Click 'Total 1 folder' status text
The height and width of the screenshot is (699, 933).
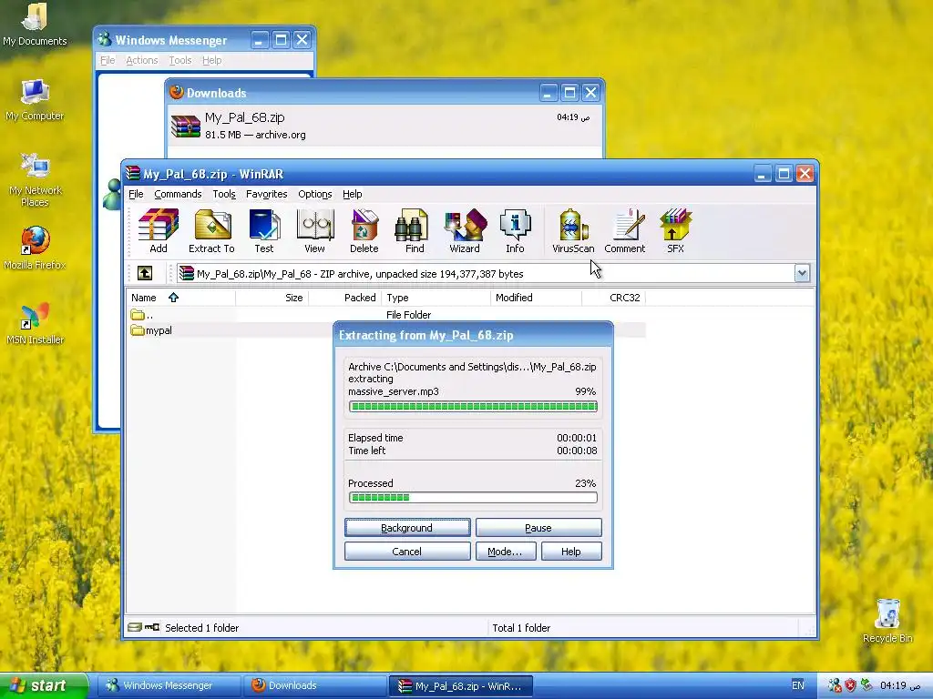[x=521, y=628]
